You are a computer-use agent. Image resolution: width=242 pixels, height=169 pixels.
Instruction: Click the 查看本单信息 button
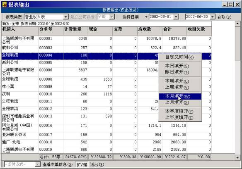[x=58, y=164]
